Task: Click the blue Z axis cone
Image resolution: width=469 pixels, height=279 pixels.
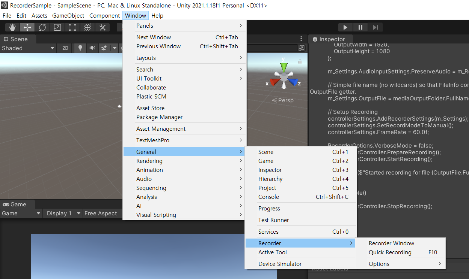Action: coord(293,82)
